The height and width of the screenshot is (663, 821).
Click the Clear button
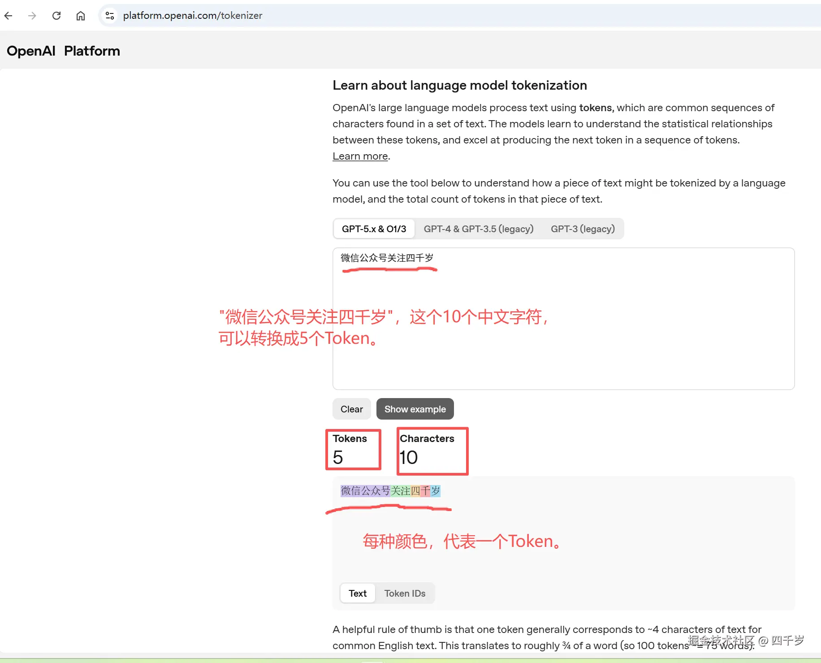click(351, 409)
